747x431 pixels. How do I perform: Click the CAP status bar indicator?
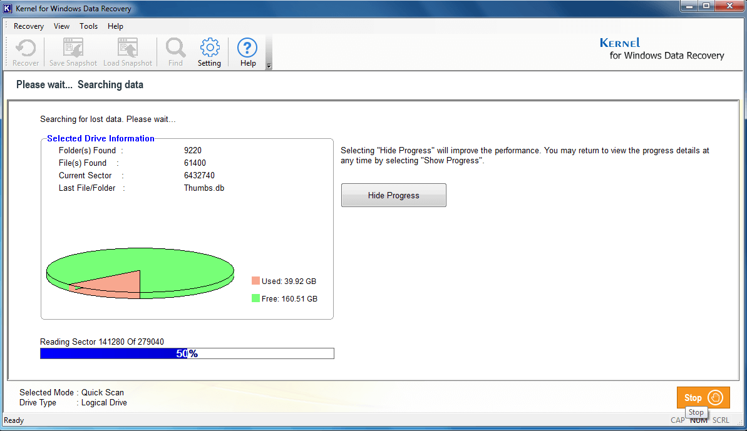pyautogui.click(x=677, y=420)
